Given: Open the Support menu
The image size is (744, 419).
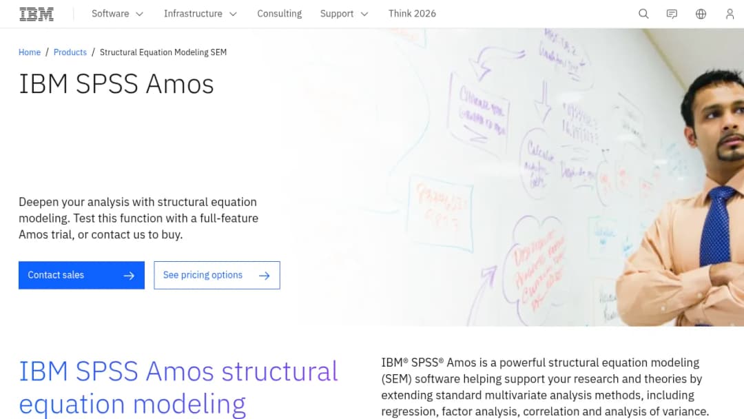Looking at the screenshot, I should 344,14.
